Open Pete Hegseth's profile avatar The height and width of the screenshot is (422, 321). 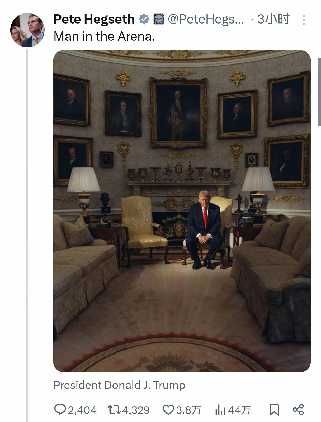coord(27,30)
